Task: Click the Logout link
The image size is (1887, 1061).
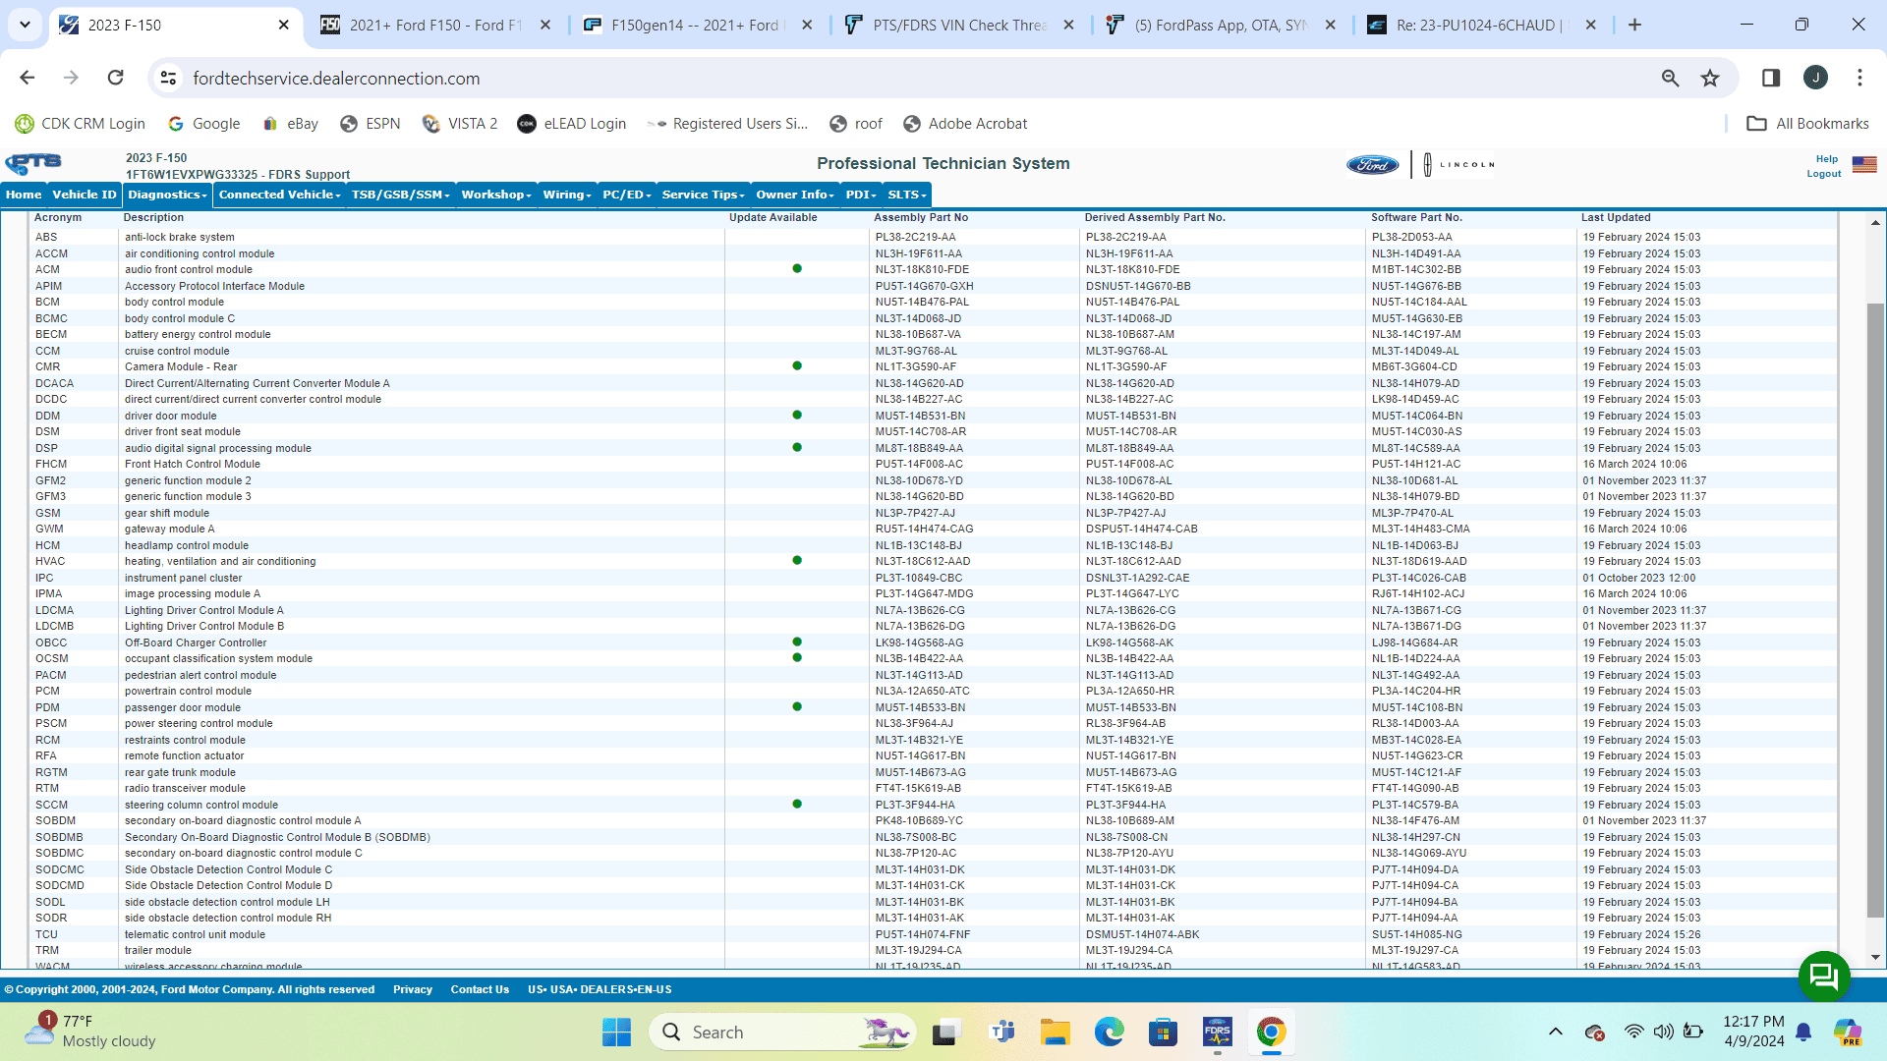Action: (x=1823, y=174)
